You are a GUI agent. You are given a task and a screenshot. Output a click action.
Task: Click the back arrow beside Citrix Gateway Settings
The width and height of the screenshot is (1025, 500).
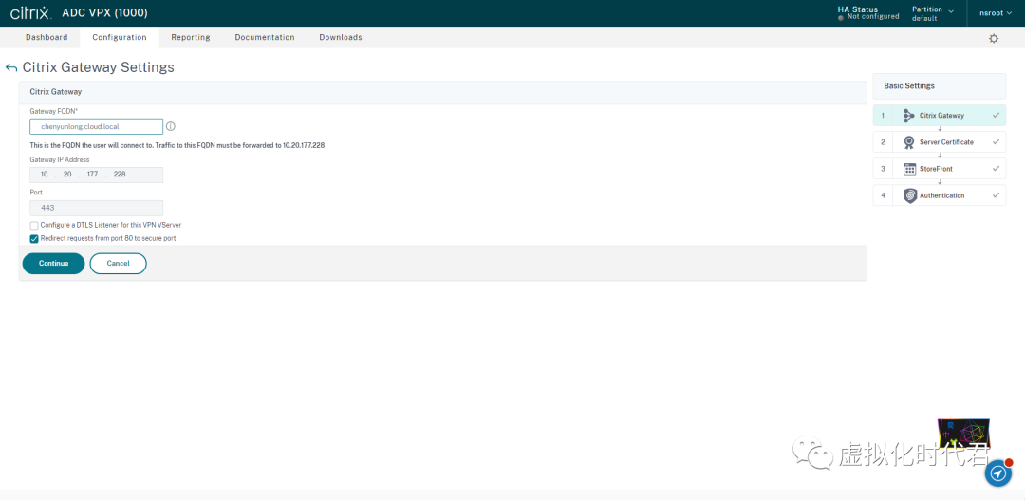11,68
